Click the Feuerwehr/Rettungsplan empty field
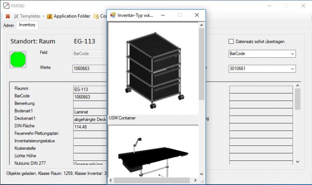The height and width of the screenshot is (185, 312). [x=90, y=134]
